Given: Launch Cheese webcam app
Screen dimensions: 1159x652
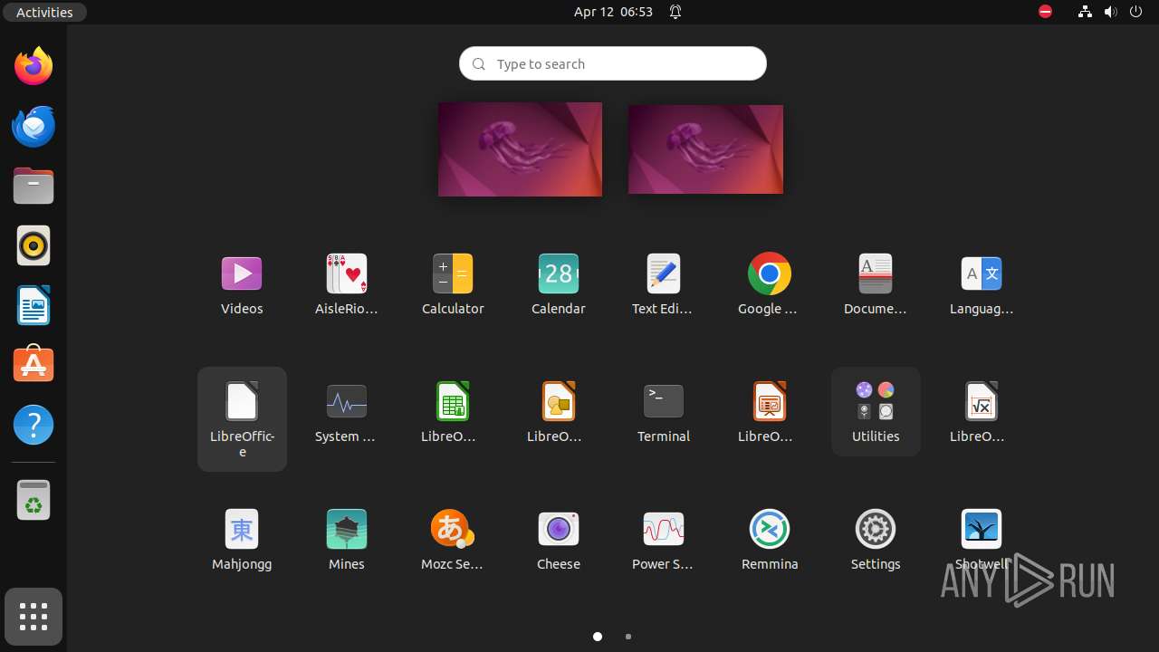Looking at the screenshot, I should (x=559, y=540).
